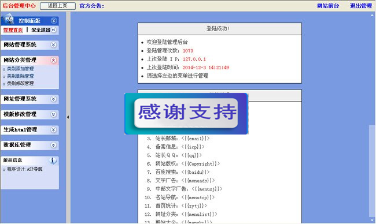Click the 中部文字广告 <{{menusj}}> line

(189, 189)
